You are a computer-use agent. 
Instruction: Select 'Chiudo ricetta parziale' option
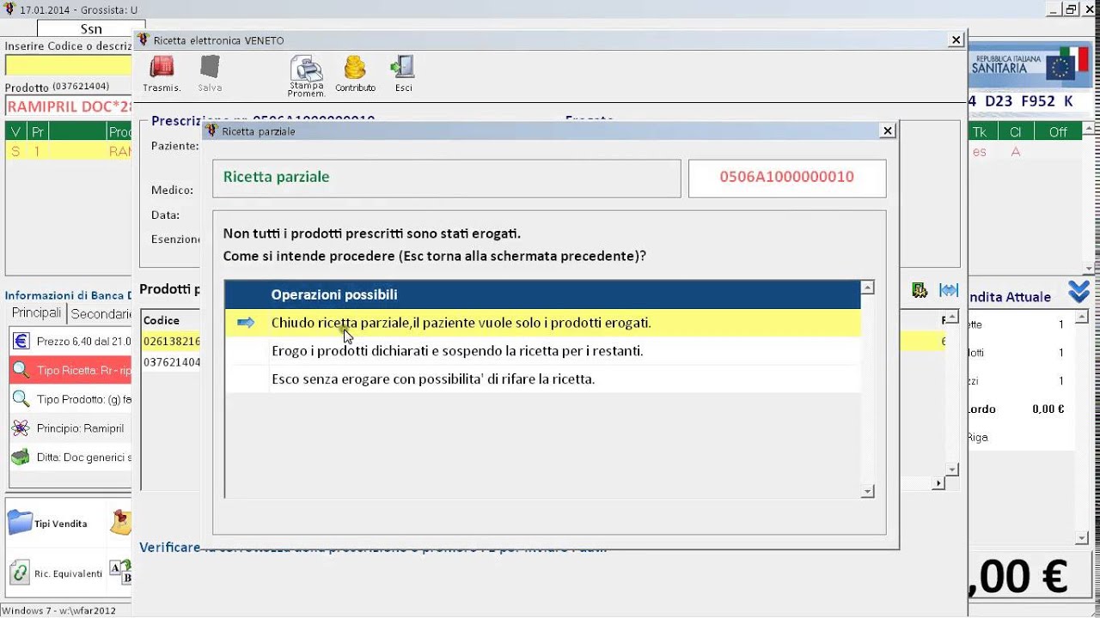click(x=542, y=323)
